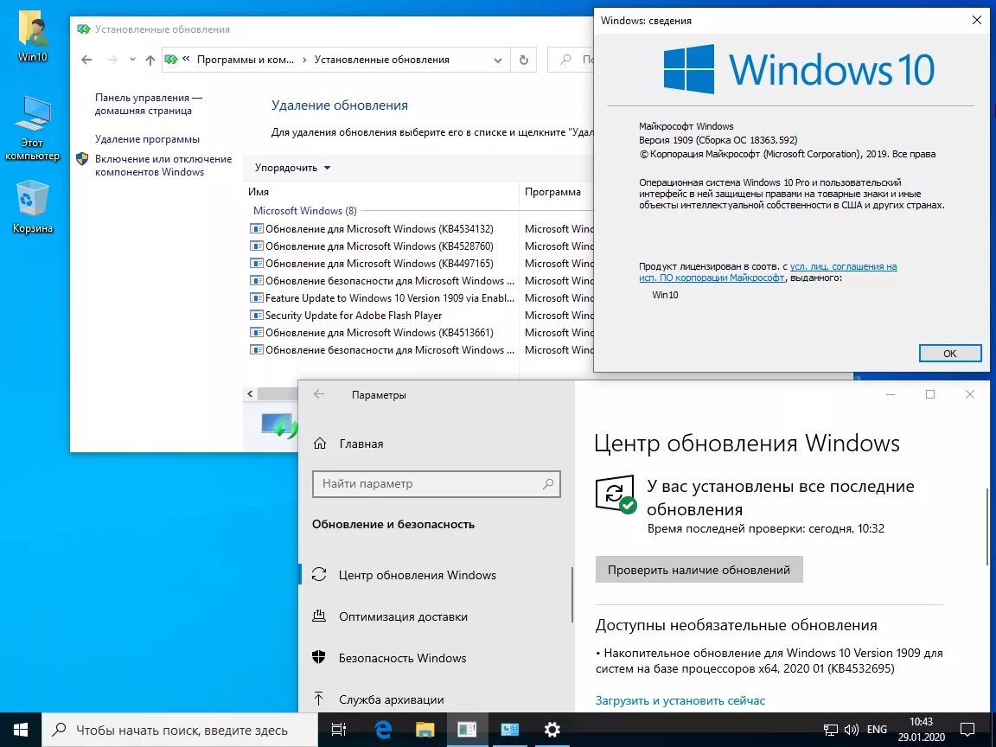
Task: Click the volume speaker tray icon
Action: [x=851, y=730]
